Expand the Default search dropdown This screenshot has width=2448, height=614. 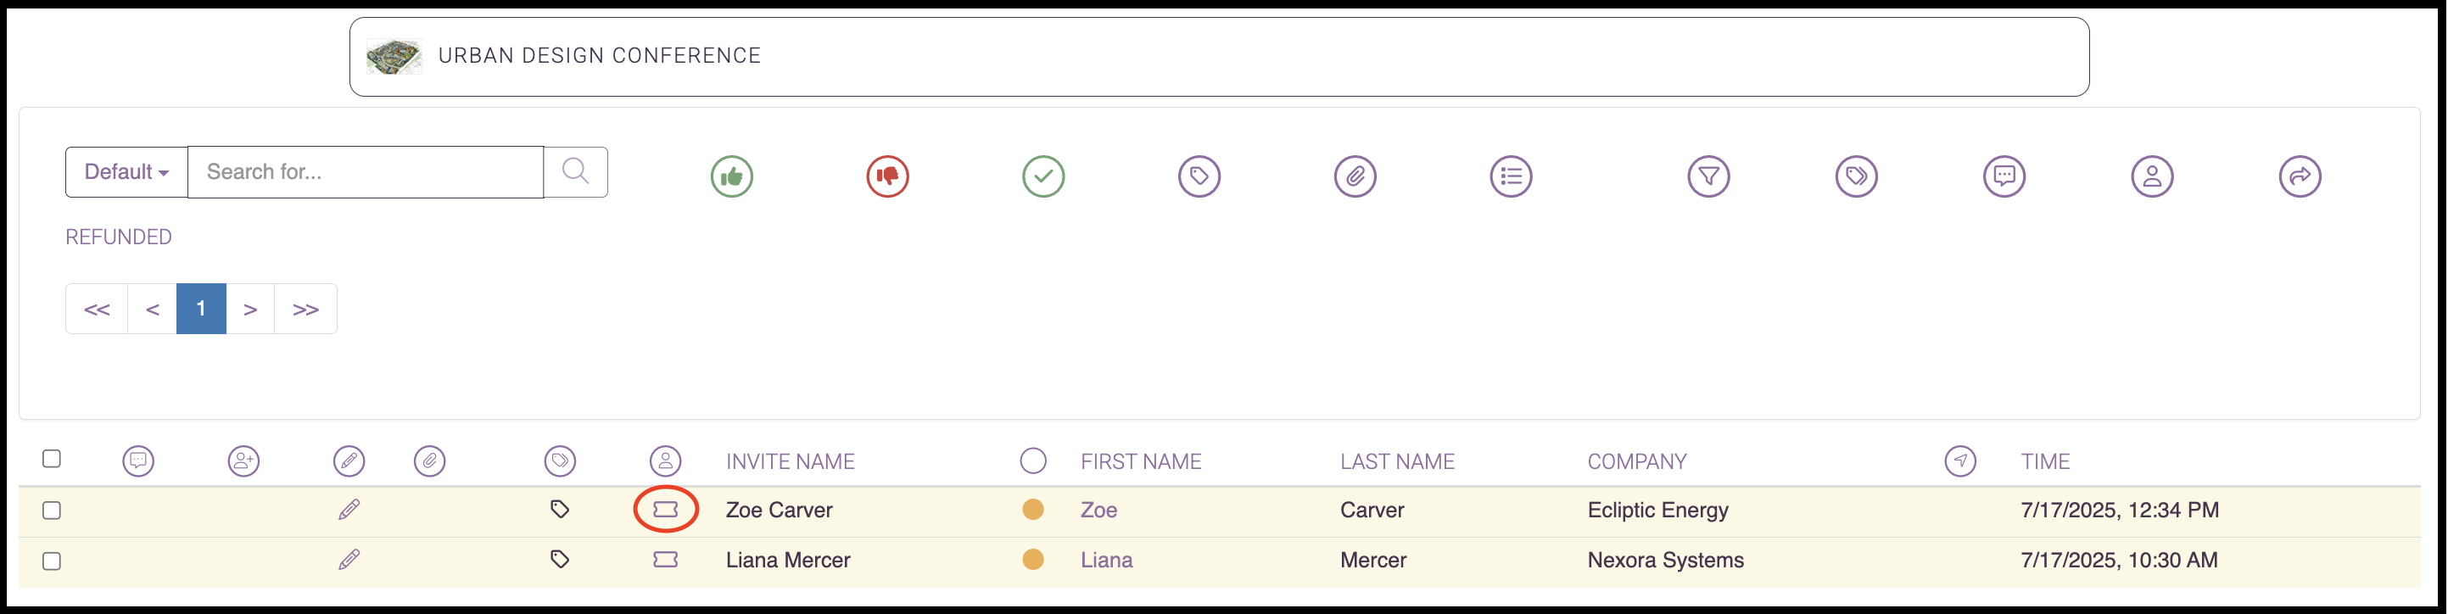[126, 172]
